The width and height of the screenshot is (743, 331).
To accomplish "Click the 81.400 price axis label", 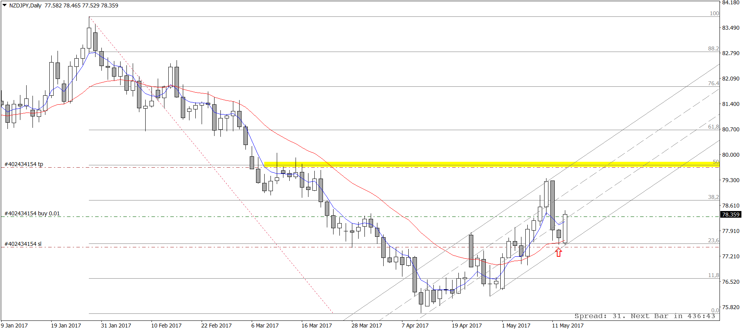I will click(731, 104).
